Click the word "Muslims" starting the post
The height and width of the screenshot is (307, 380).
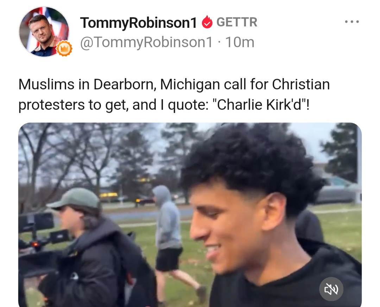(46, 84)
